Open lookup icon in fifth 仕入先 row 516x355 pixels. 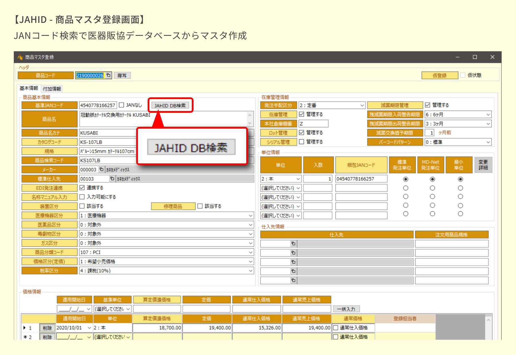tap(293, 280)
